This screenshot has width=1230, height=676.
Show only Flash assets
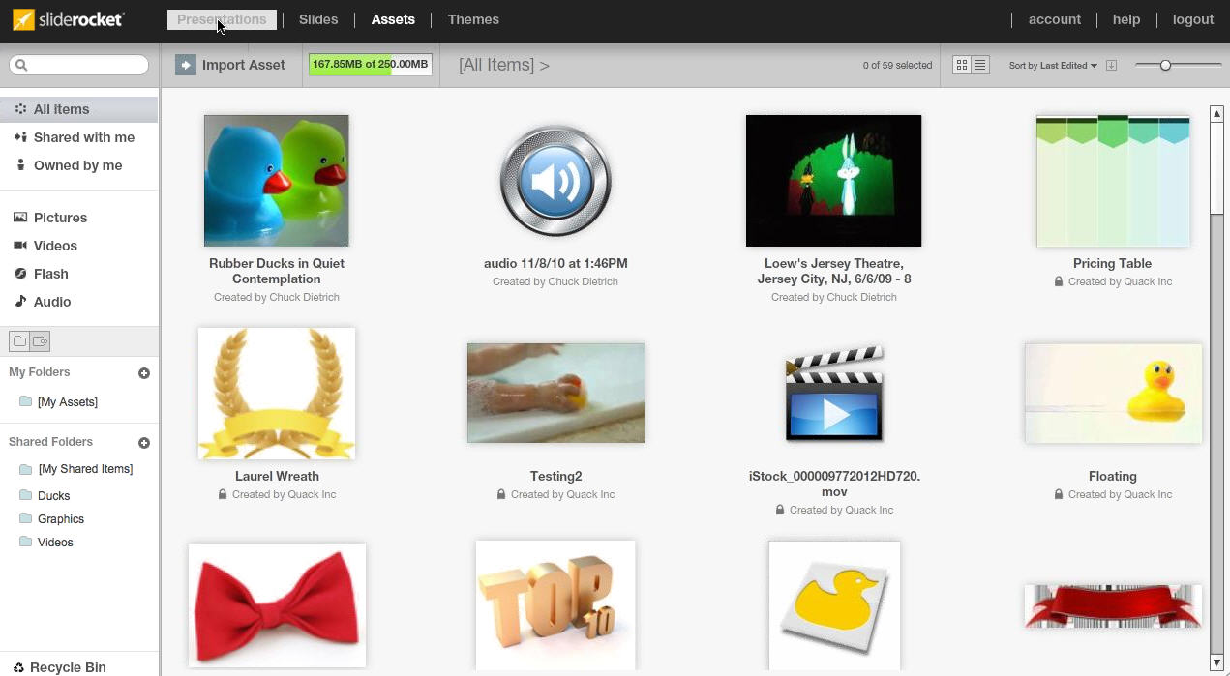tap(50, 274)
